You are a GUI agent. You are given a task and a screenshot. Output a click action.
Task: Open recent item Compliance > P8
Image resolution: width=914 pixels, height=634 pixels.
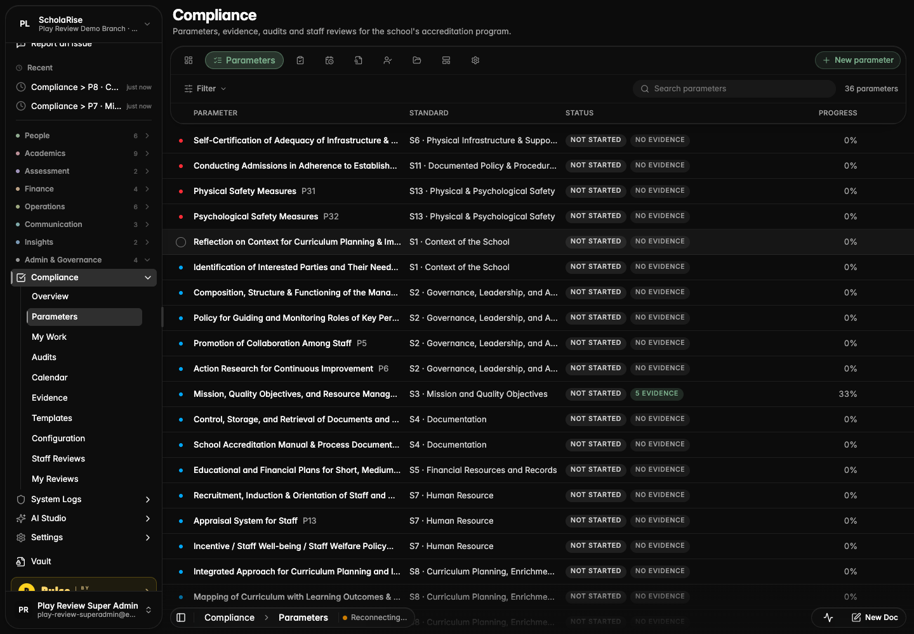(84, 87)
